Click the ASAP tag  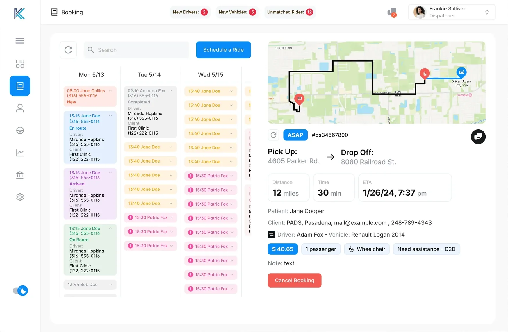(295, 135)
